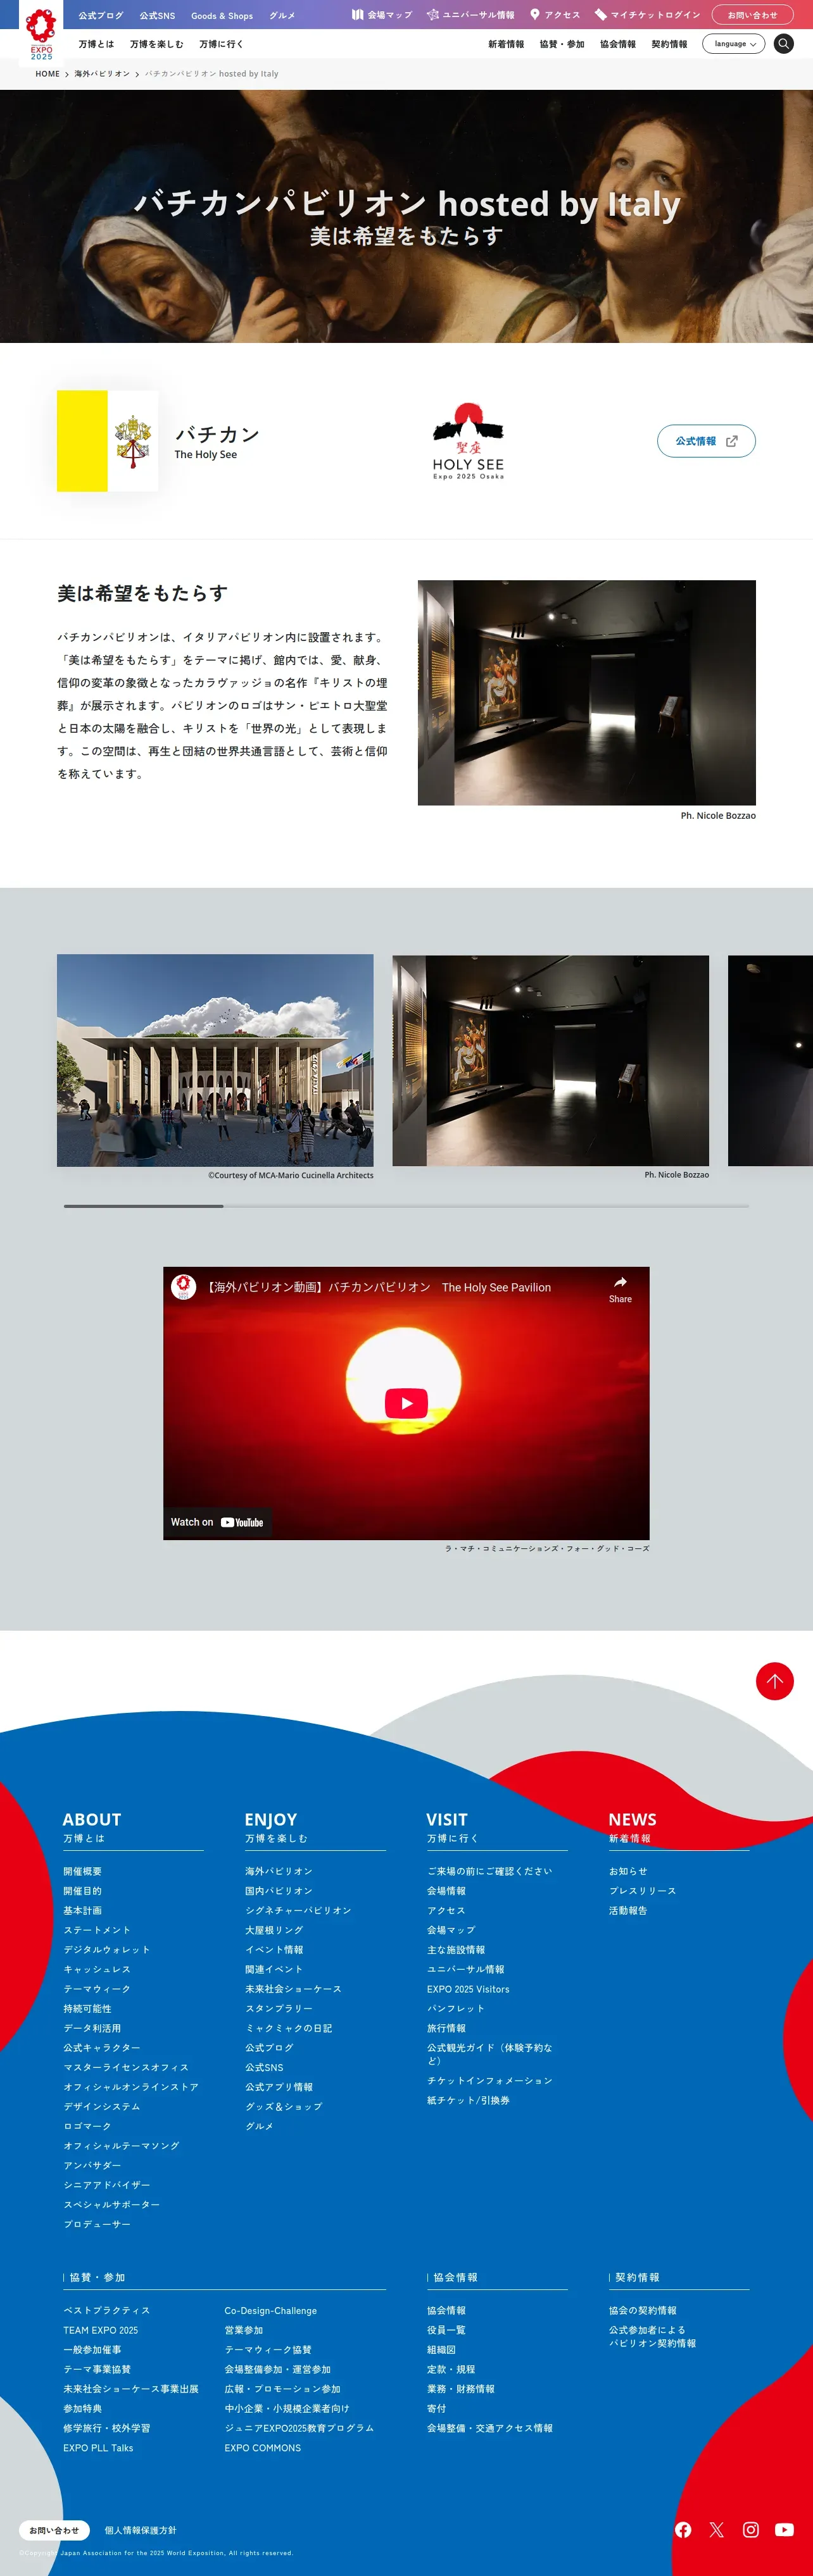This screenshot has height=2576, width=813.
Task: Open アクセス in the top bar
Action: coord(556,15)
